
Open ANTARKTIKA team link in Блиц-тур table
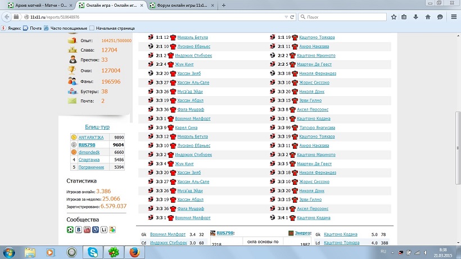[x=90, y=137]
